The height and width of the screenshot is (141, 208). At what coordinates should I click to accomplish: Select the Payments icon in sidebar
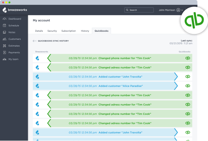[4, 52]
